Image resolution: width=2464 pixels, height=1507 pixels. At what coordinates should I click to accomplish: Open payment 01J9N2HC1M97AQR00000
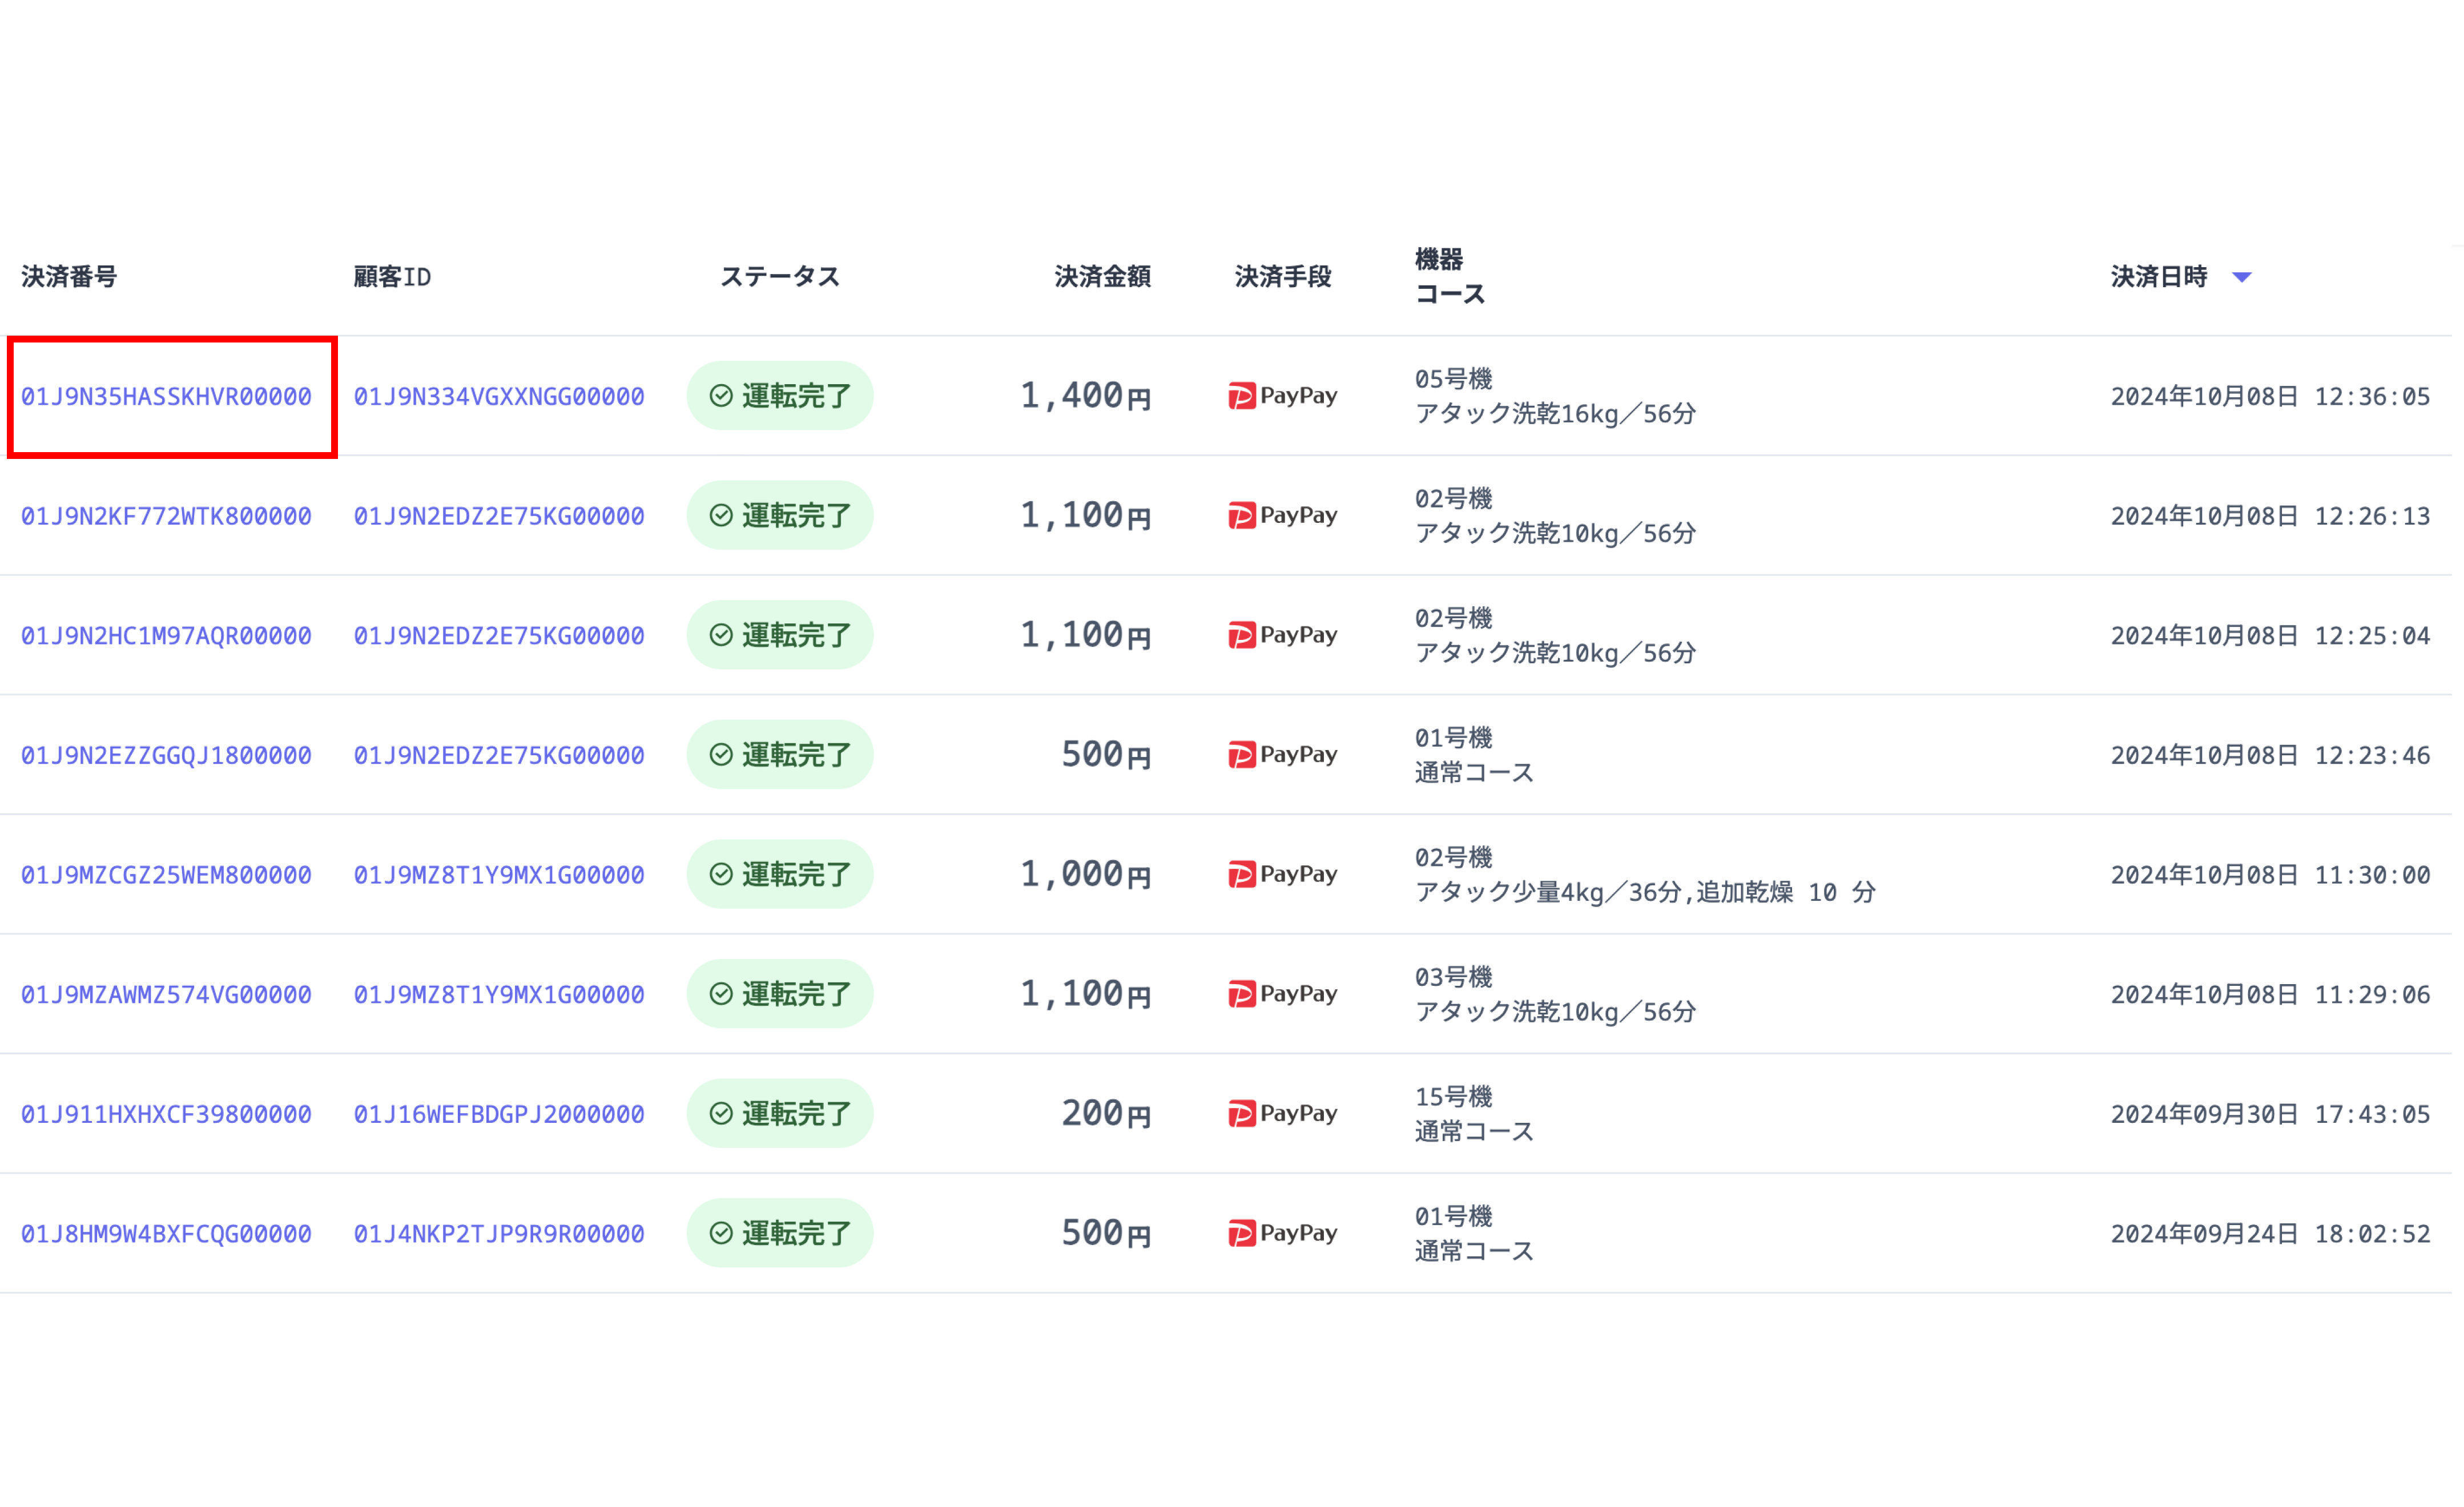[x=166, y=636]
